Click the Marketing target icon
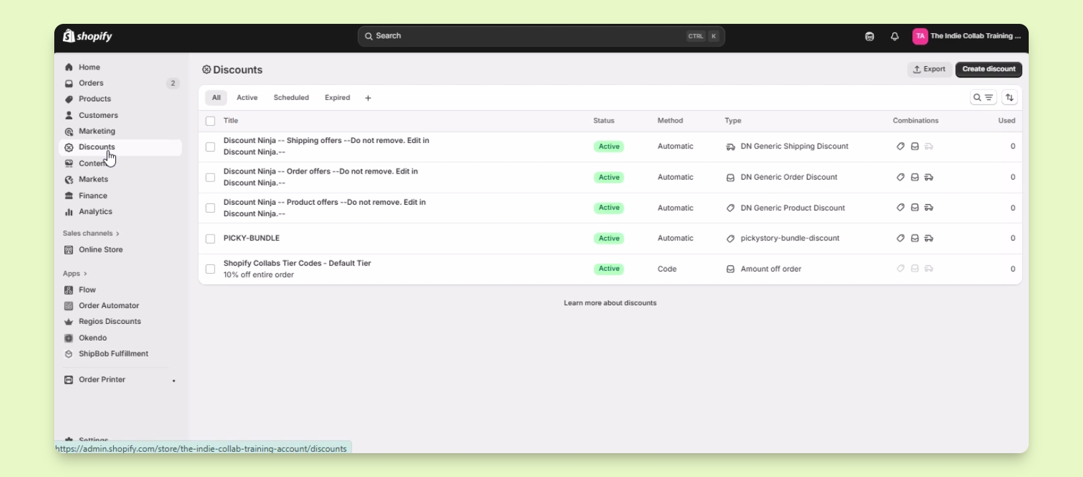The image size is (1083, 477). coord(69,131)
